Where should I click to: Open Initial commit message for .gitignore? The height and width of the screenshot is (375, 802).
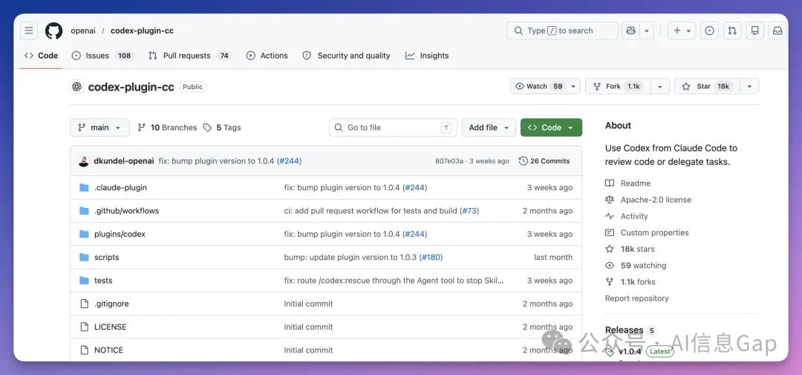coord(308,304)
